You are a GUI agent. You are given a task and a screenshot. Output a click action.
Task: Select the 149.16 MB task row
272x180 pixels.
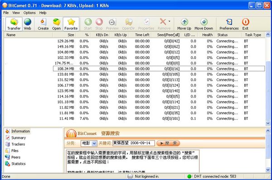[135, 47]
